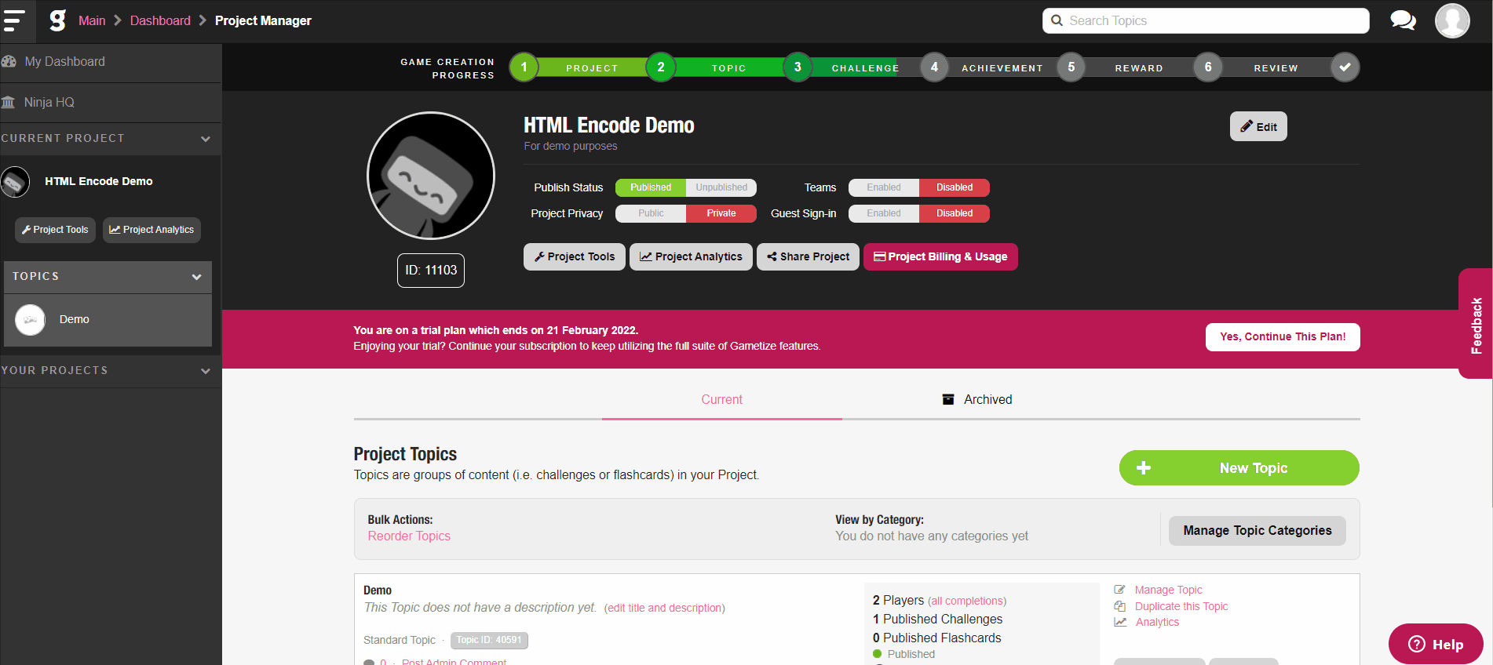Viewport: 1493px width, 665px height.
Task: Select Demo topic in sidebar
Action: tap(108, 320)
